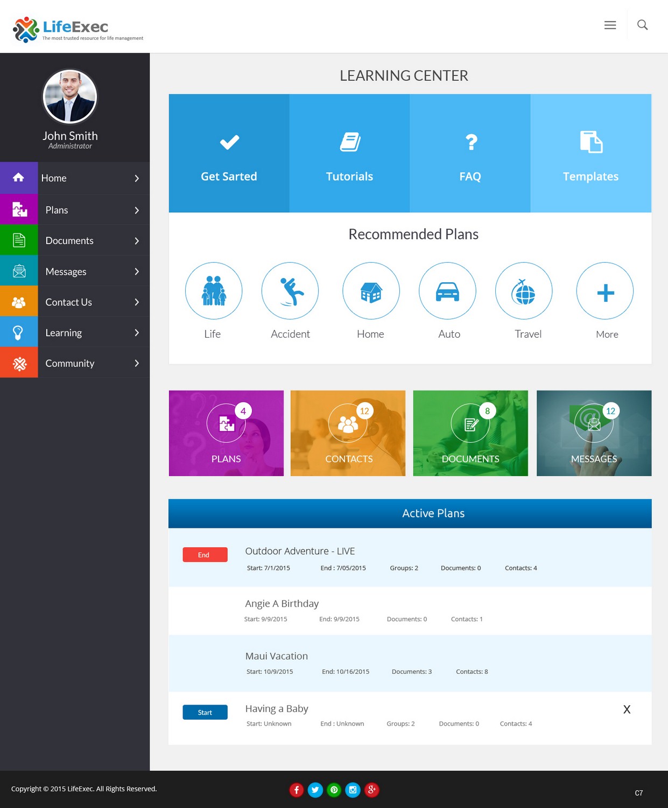668x808 pixels.
Task: Expand the Documents menu chevron
Action: [x=137, y=241]
